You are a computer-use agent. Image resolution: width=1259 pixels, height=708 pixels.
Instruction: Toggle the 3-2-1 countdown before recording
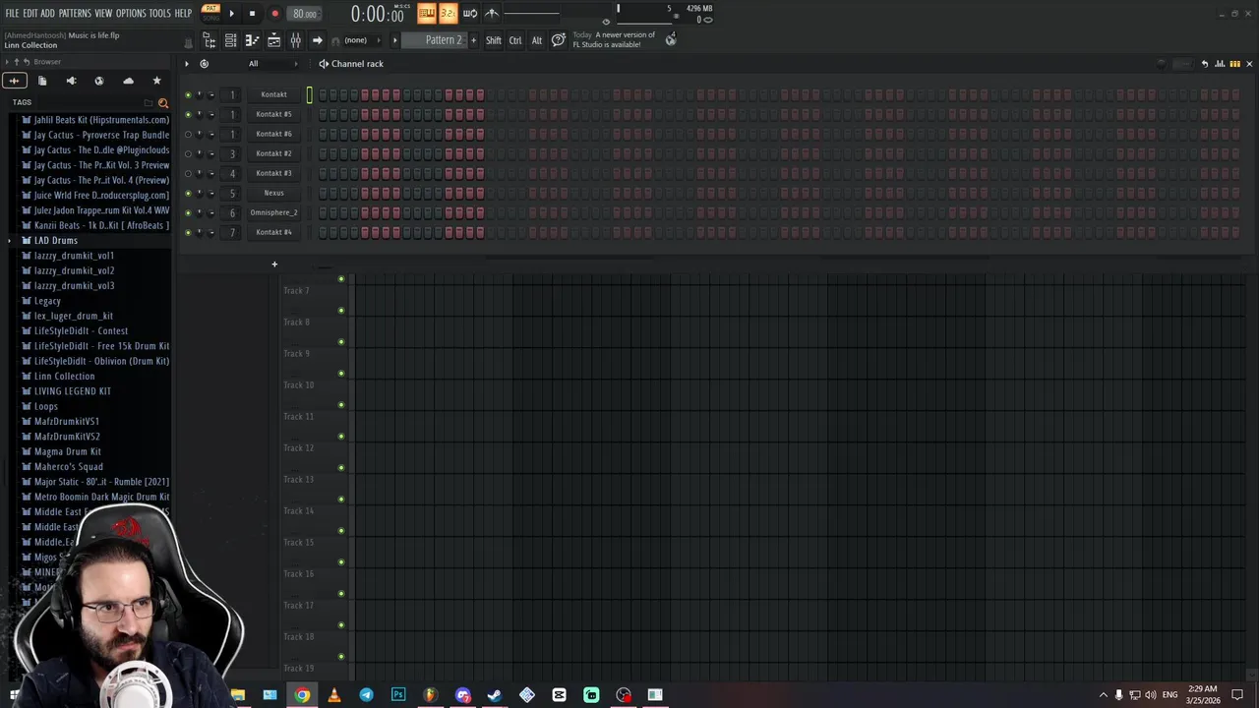coord(448,13)
